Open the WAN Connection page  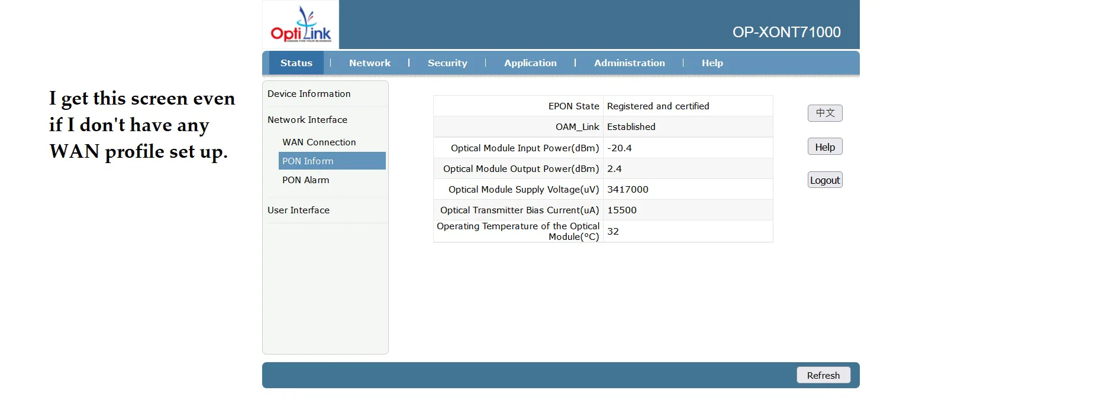[x=319, y=142]
